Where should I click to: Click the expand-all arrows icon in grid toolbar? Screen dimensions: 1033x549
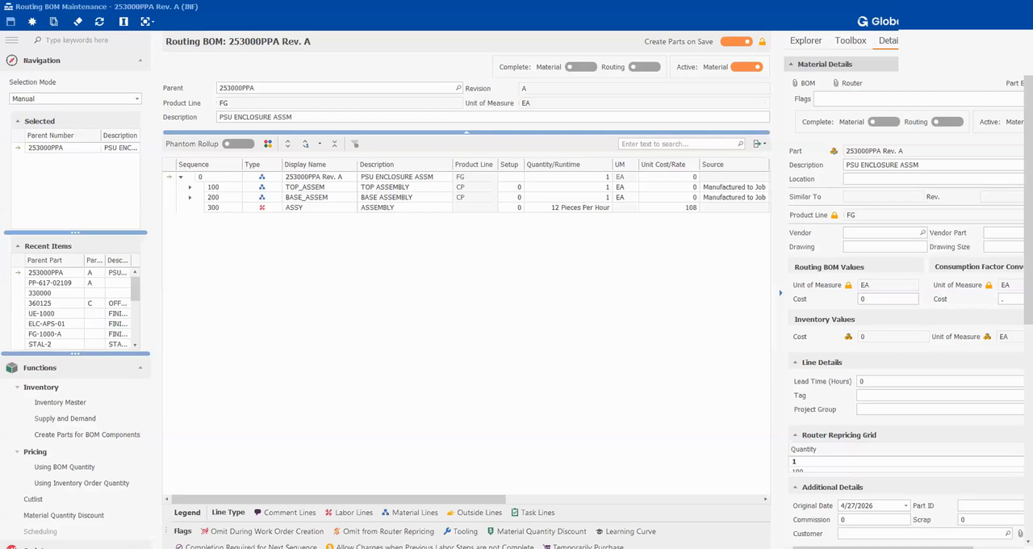[x=287, y=144]
